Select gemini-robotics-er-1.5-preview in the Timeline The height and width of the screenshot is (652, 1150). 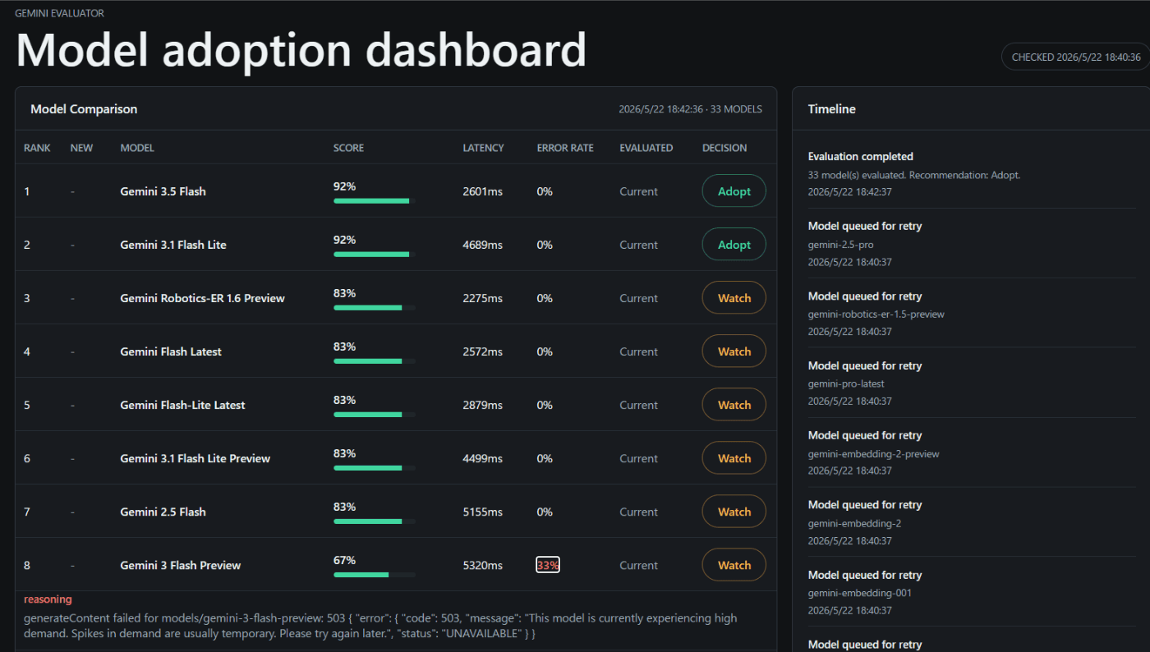coord(972,314)
